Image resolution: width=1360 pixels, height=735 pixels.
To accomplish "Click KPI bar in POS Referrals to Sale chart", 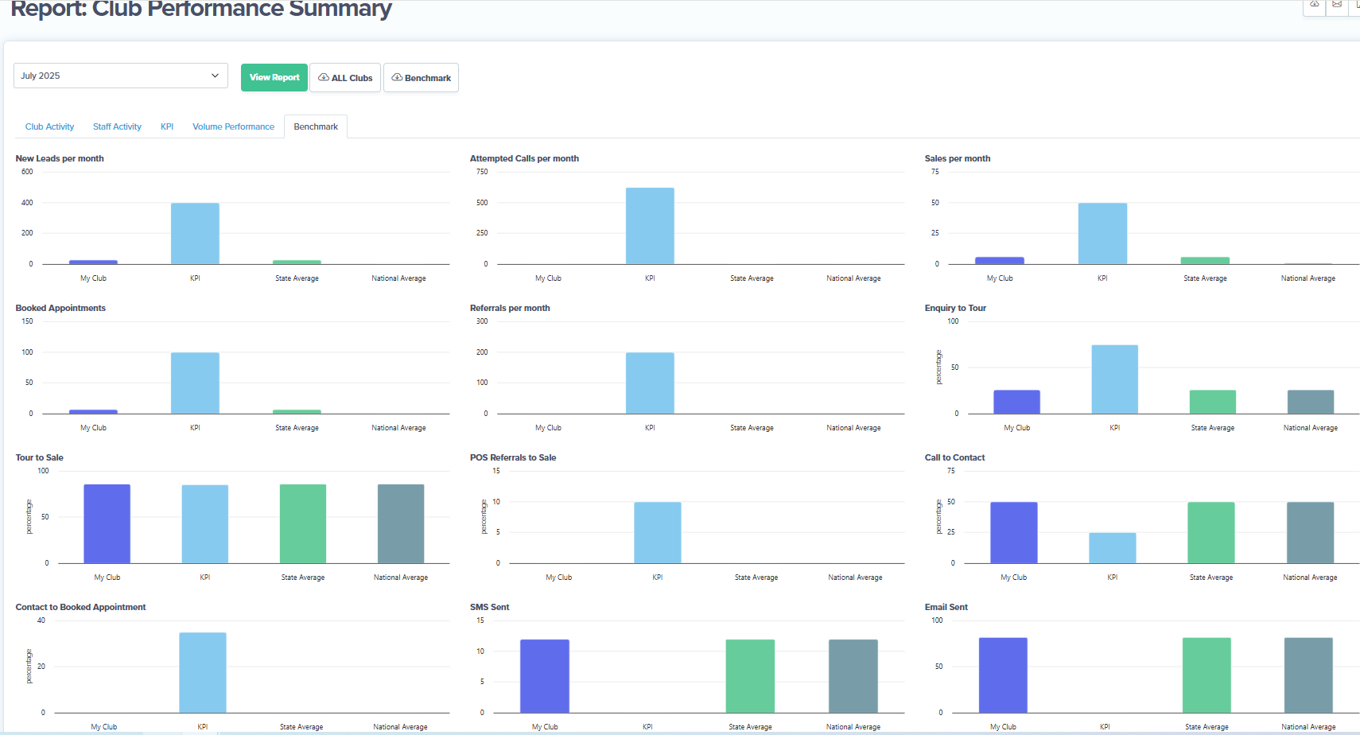I will (658, 533).
